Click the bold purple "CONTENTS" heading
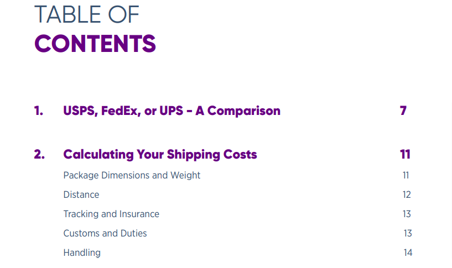 (95, 44)
